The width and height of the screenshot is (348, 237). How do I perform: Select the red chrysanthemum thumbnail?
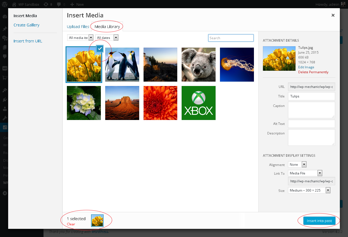click(x=160, y=103)
